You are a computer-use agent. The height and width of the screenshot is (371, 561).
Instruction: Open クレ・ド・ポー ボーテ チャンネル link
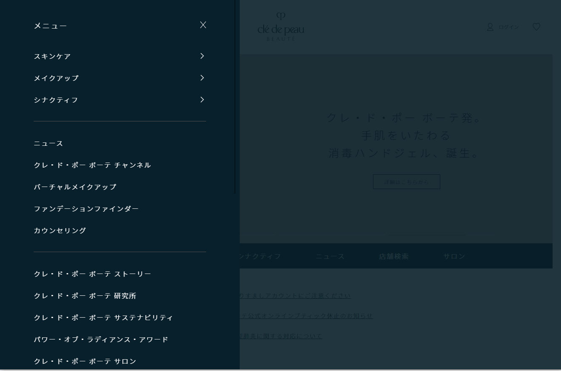click(92, 165)
